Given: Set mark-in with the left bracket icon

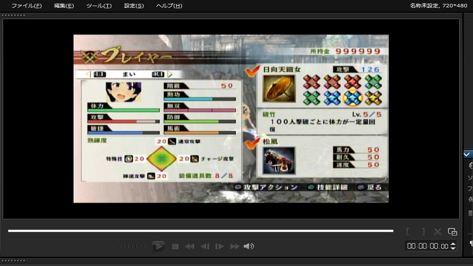Looking at the screenshot, I should point(408,232).
